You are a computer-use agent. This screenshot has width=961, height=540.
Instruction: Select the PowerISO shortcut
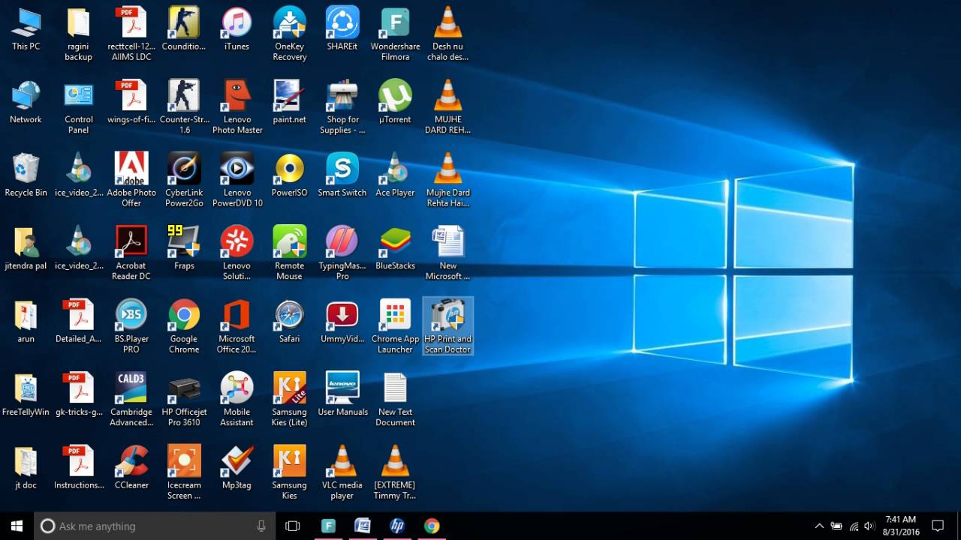click(x=289, y=175)
